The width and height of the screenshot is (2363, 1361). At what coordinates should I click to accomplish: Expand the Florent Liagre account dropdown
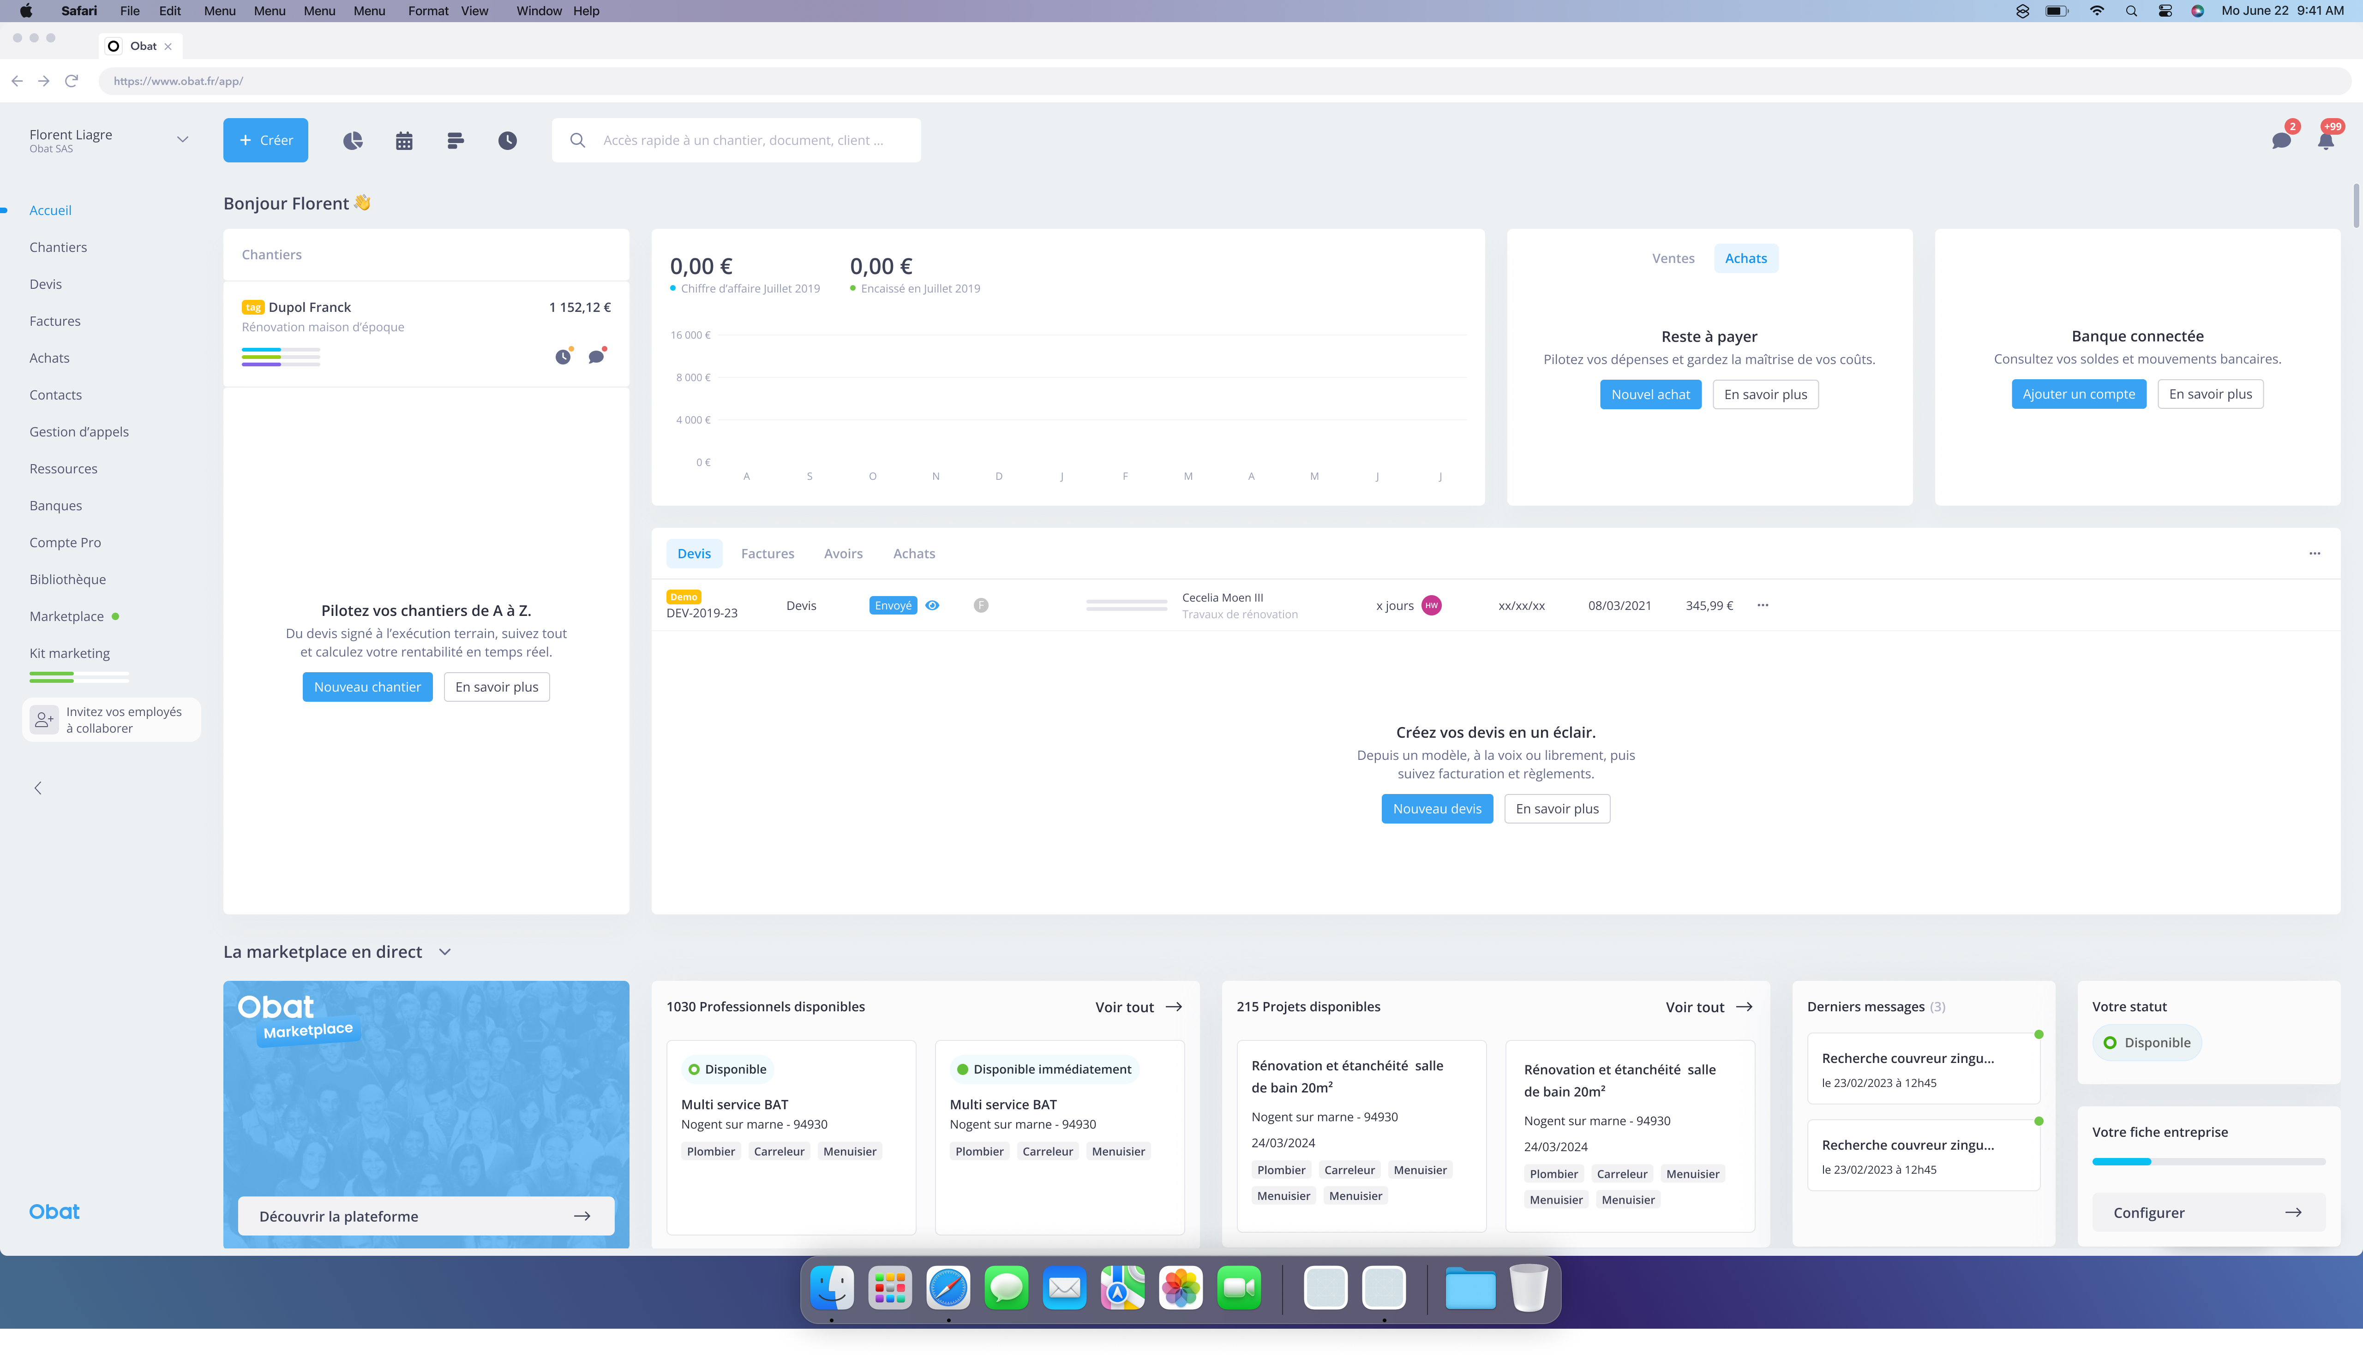[182, 140]
